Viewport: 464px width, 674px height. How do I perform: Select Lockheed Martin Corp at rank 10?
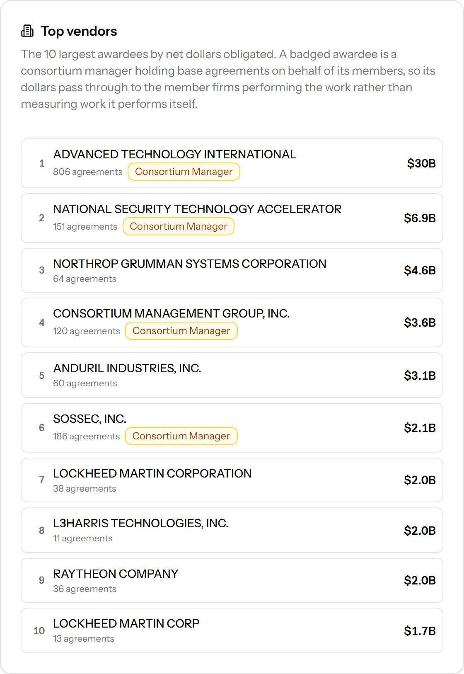coord(232,630)
